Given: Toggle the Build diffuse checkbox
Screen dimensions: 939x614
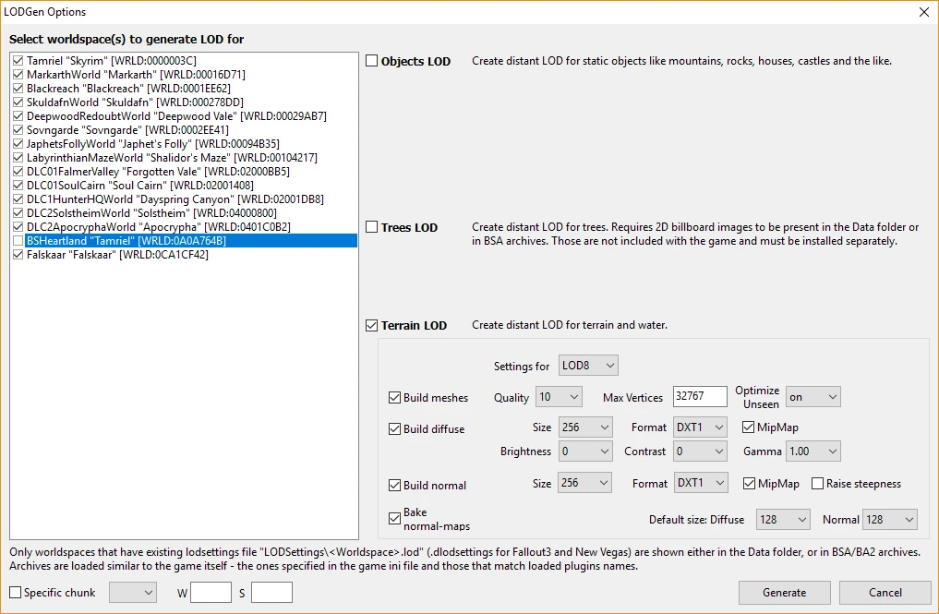Looking at the screenshot, I should (x=394, y=429).
